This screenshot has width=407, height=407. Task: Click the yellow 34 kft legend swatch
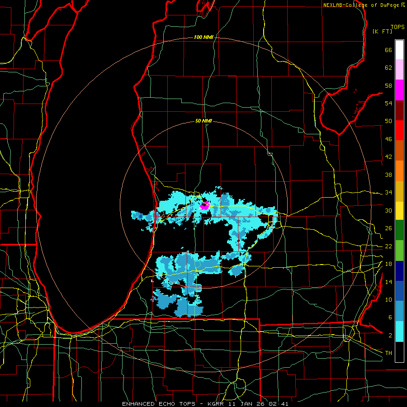tap(399, 211)
